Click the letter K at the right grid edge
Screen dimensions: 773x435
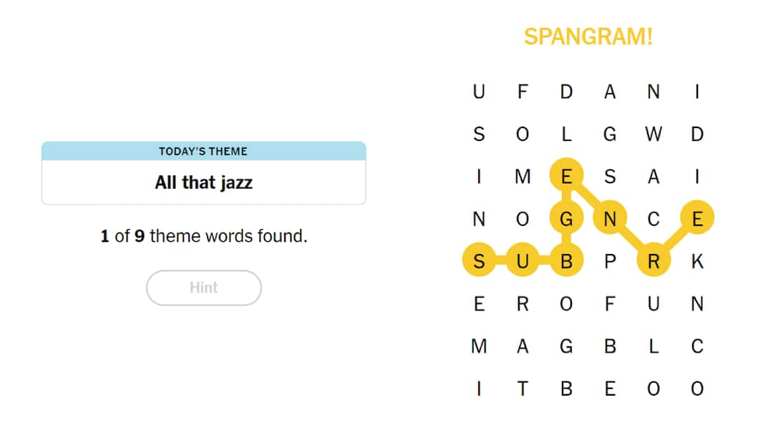[696, 261]
